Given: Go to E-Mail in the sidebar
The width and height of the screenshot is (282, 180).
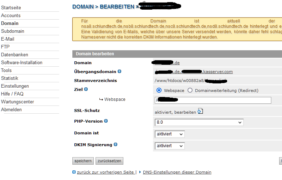Looking at the screenshot, I should click(7, 39).
